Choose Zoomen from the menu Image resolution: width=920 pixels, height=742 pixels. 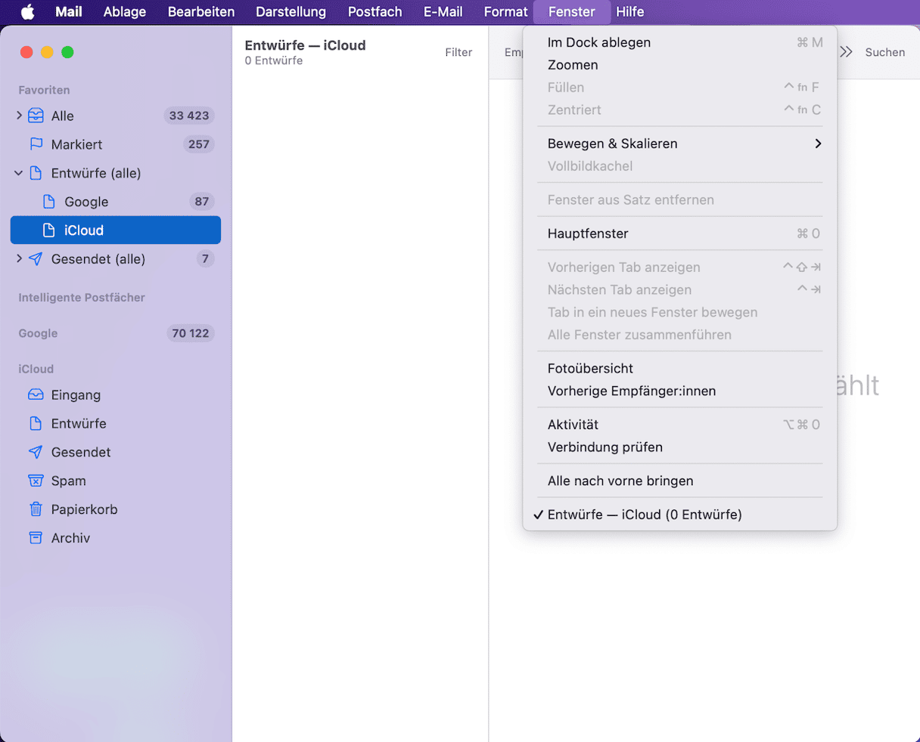[679, 65]
